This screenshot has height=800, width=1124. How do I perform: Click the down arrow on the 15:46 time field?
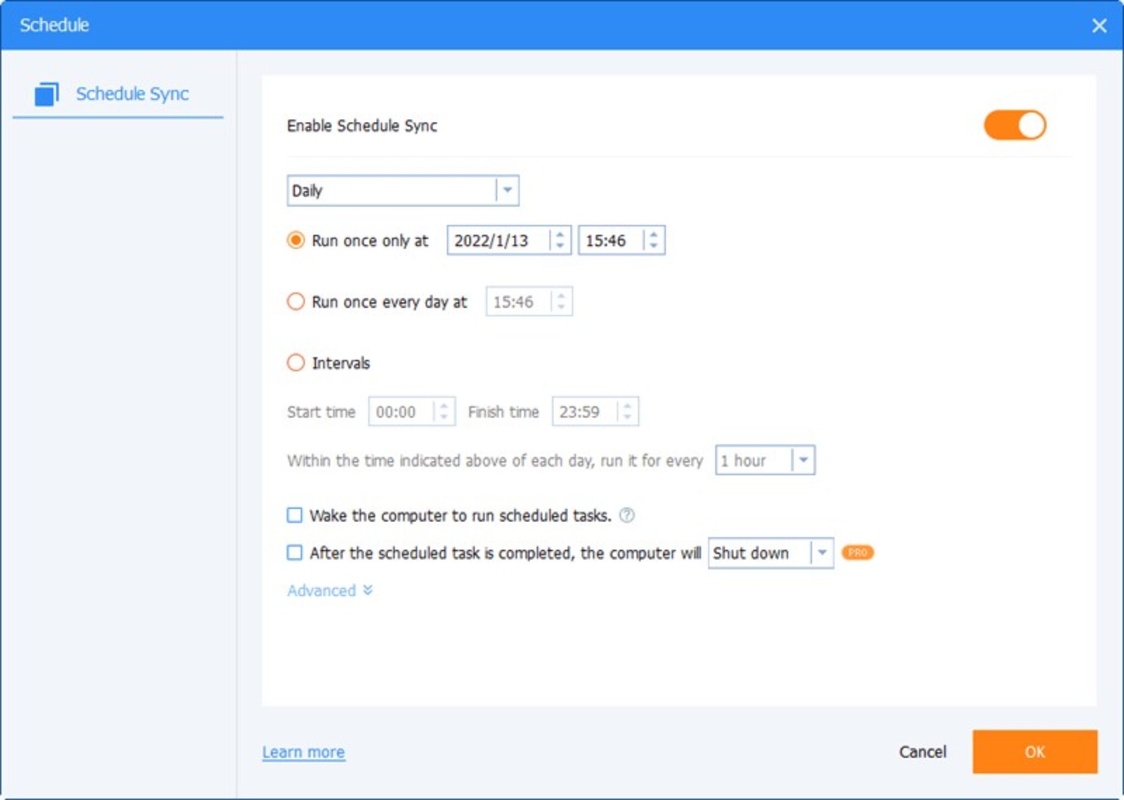pos(654,245)
